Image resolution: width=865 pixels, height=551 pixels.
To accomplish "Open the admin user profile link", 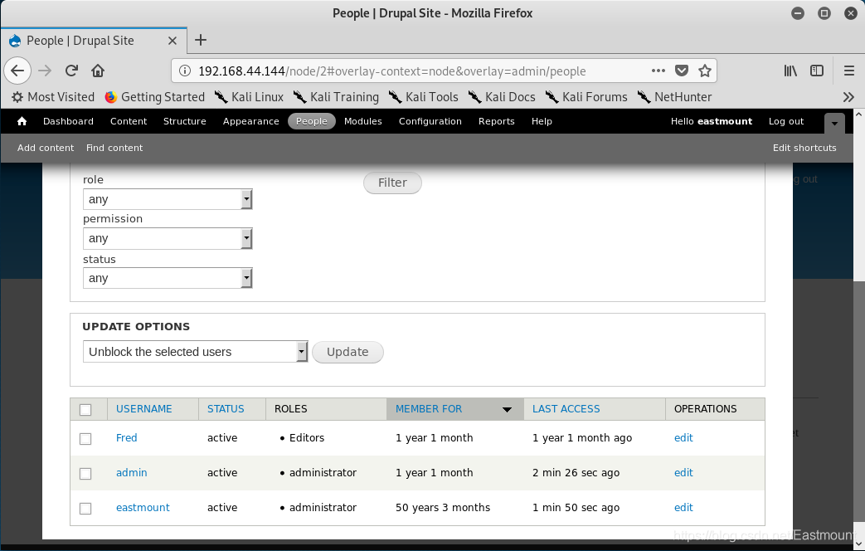I will coord(131,473).
